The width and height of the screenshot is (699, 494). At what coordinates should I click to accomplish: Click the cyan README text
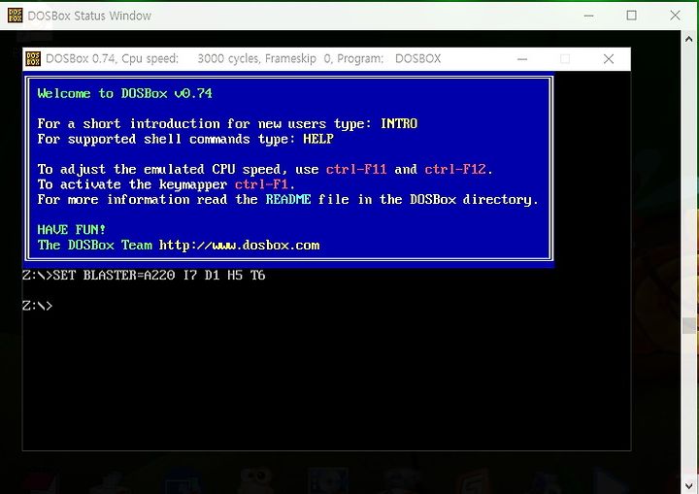[288, 199]
